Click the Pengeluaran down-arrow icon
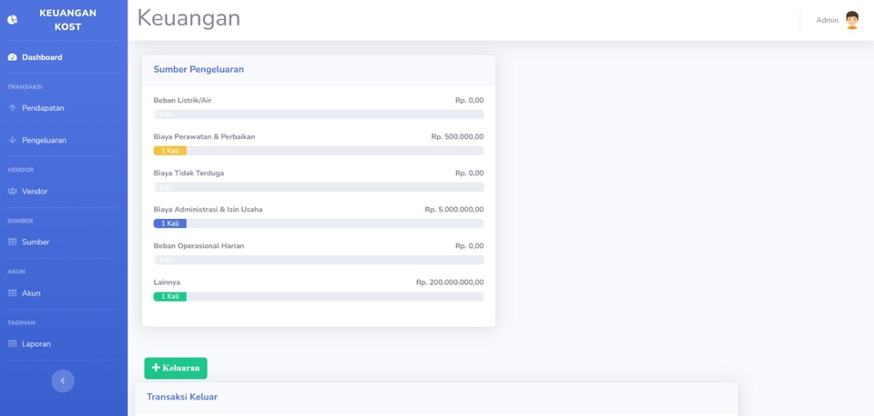 coord(13,141)
